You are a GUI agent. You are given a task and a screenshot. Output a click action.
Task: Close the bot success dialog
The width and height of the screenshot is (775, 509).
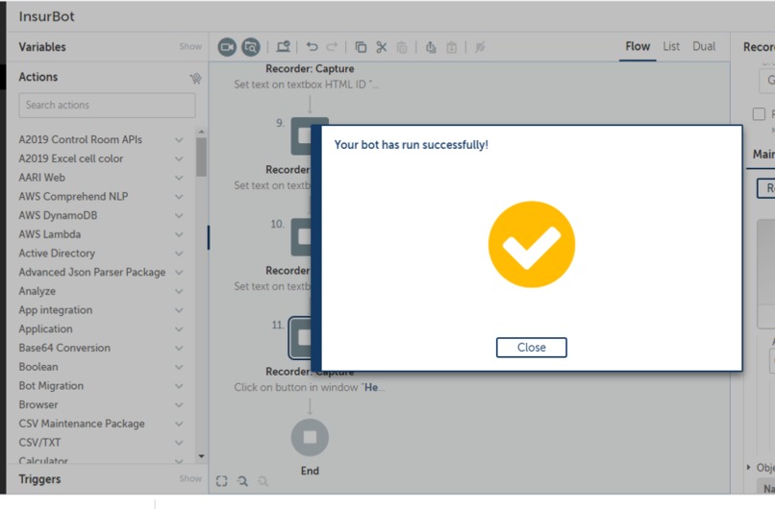[x=532, y=347]
